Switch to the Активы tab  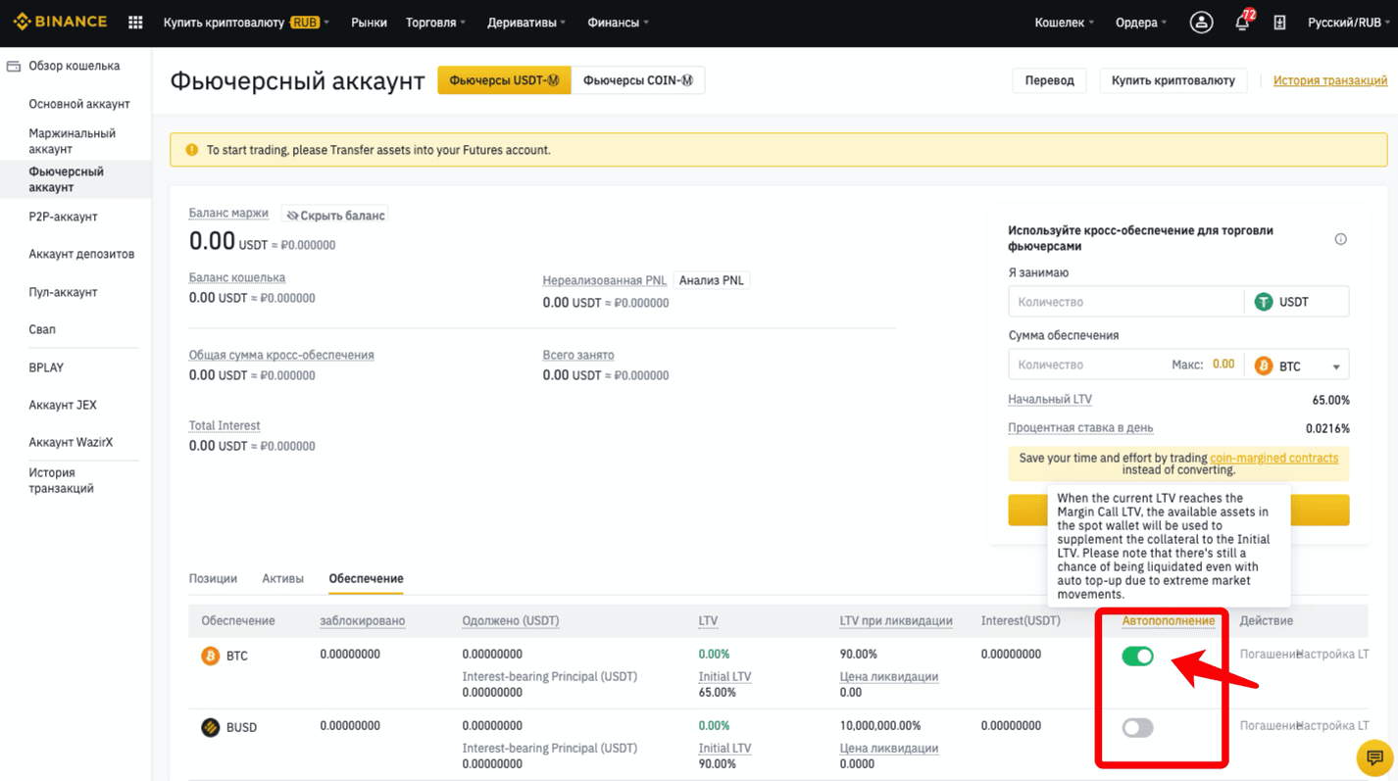pyautogui.click(x=282, y=578)
